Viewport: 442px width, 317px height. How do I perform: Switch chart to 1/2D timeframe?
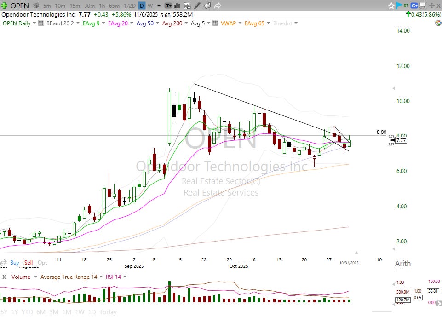coord(130,6)
